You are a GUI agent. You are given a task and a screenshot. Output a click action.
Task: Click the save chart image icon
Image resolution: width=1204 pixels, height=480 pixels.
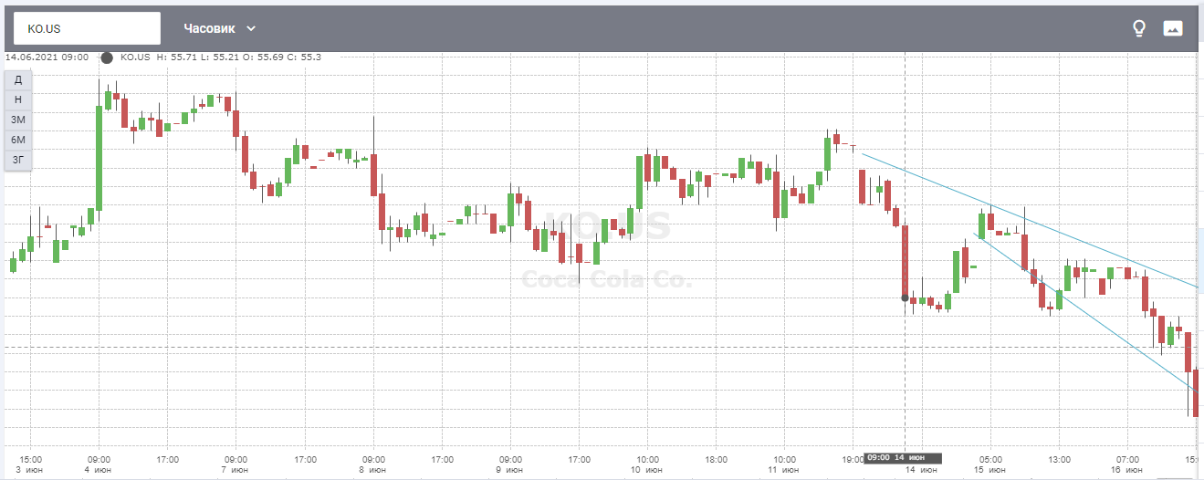[1172, 28]
